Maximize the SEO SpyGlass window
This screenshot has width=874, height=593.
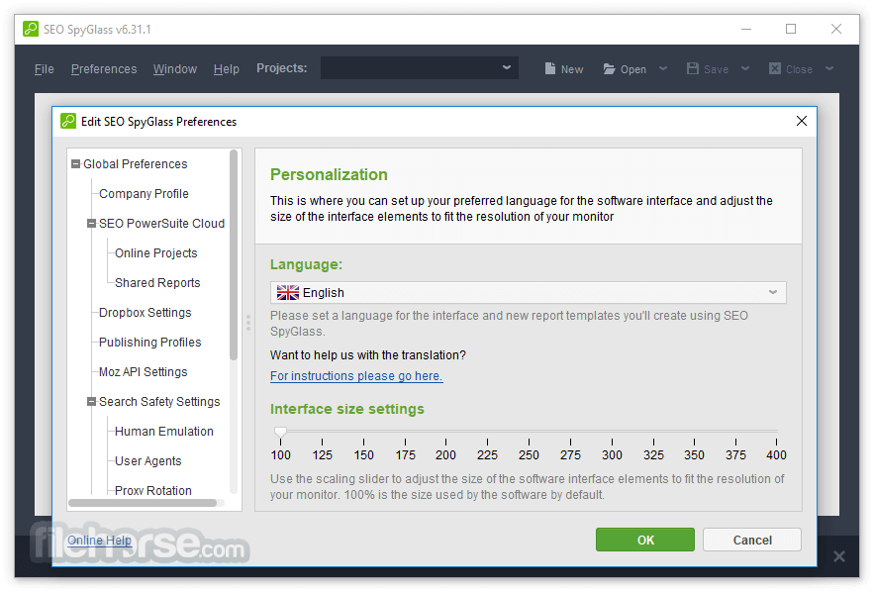[x=791, y=29]
